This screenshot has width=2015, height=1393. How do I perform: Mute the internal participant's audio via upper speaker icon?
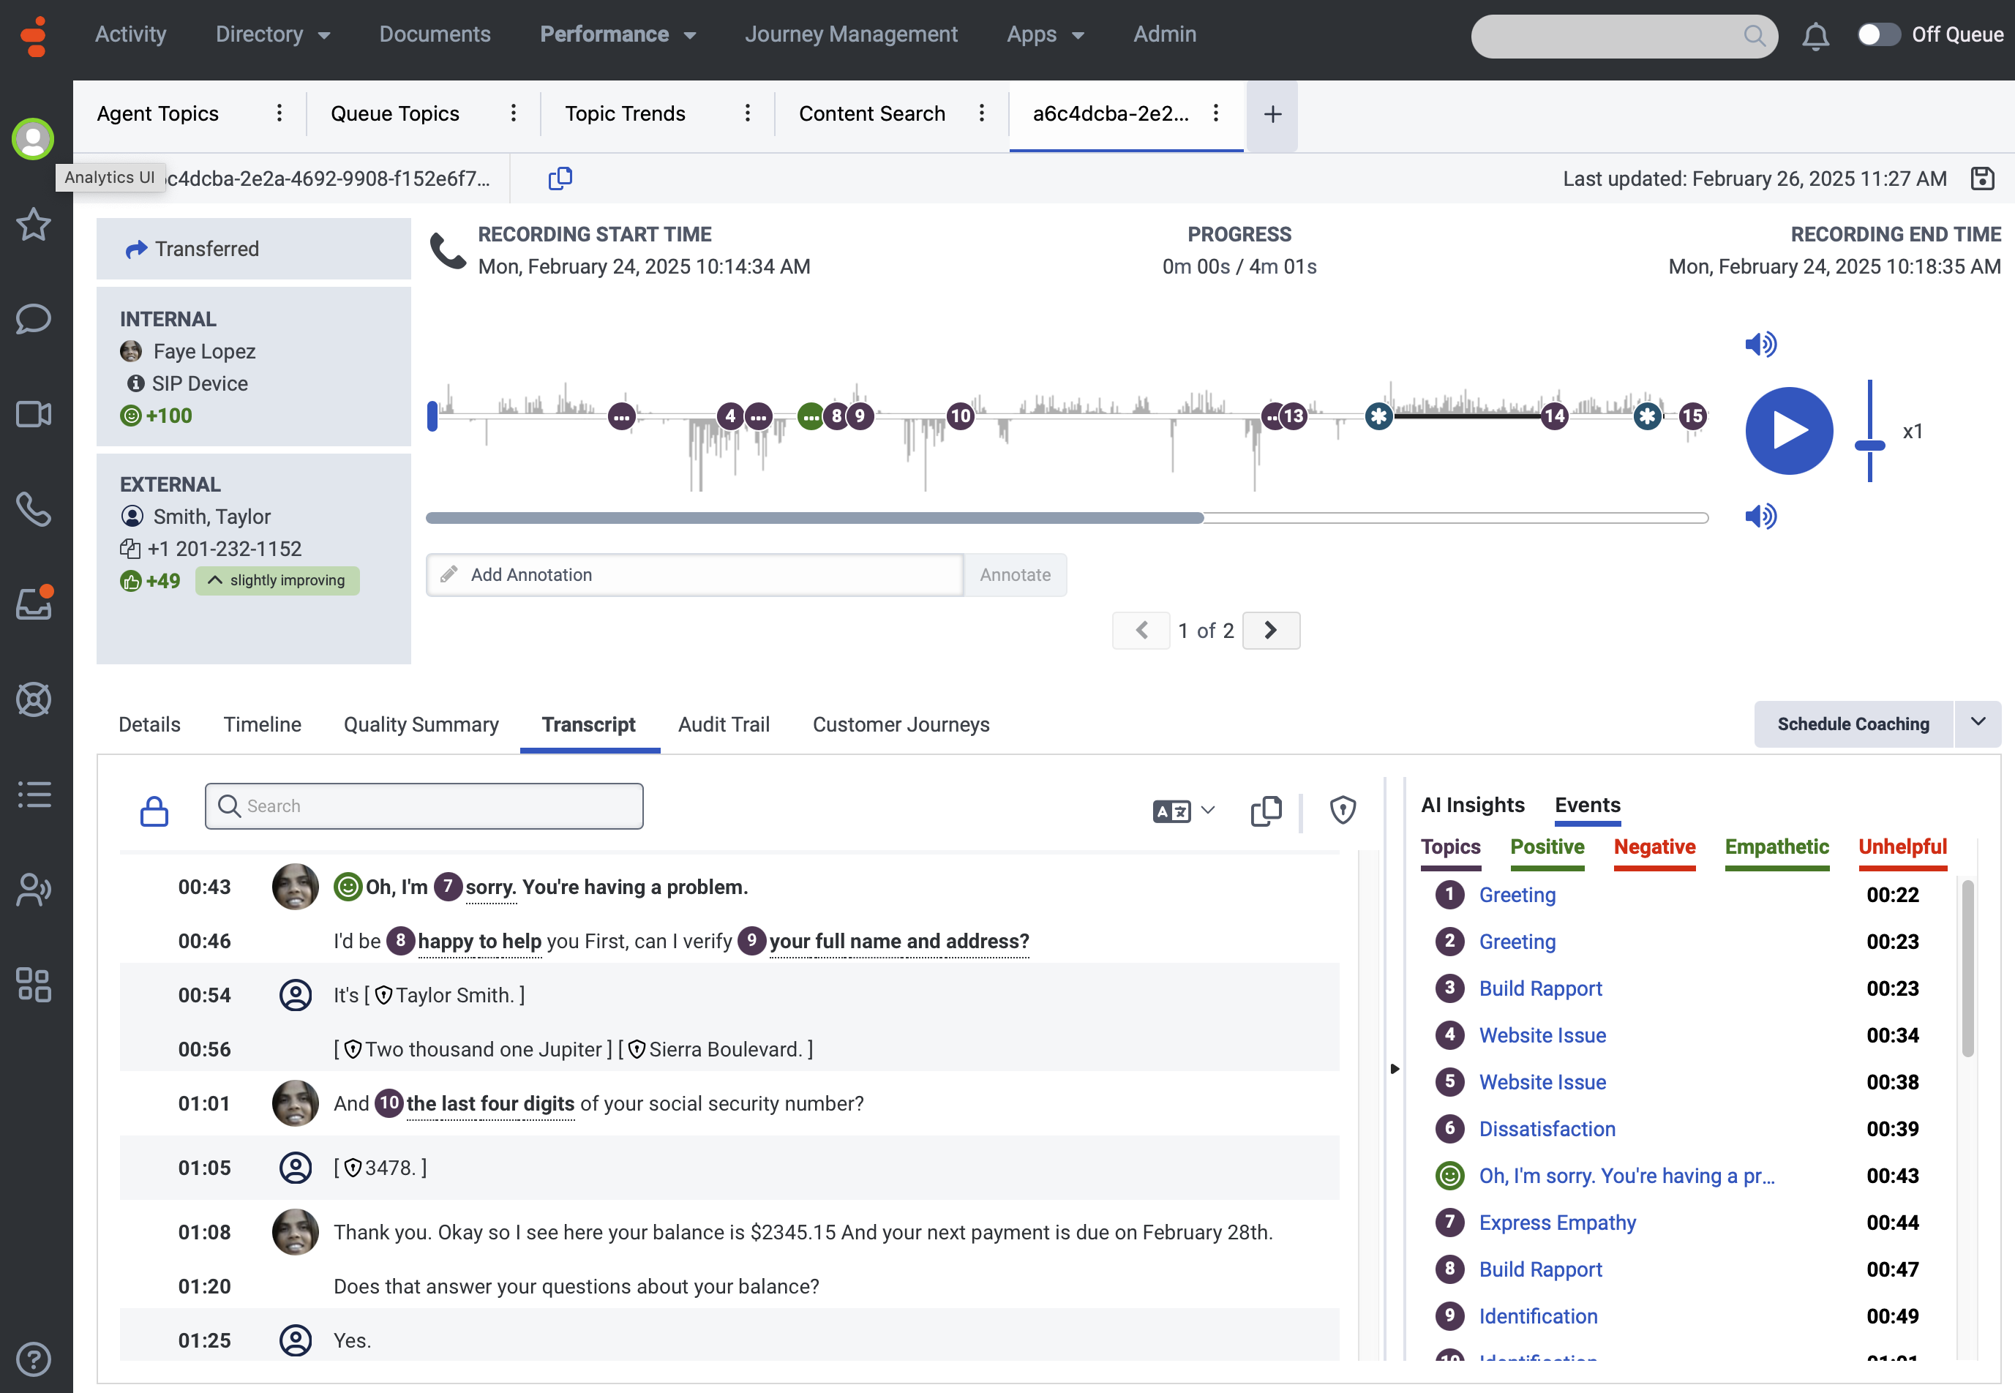coord(1760,345)
